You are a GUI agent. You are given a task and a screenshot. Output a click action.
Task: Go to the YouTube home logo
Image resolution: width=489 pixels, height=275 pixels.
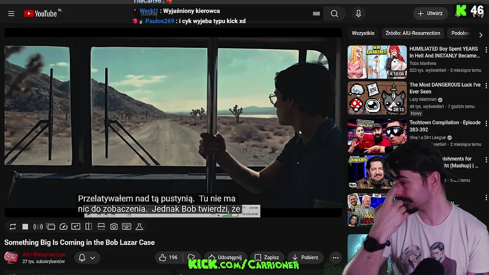coord(40,14)
